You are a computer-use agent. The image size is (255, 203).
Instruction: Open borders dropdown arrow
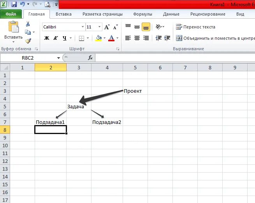click(x=88, y=38)
